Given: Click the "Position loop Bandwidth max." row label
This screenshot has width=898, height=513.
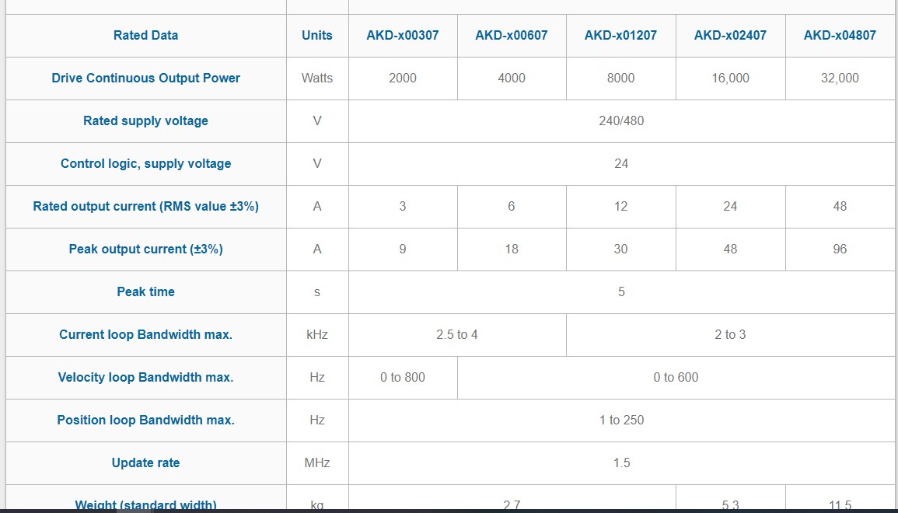Looking at the screenshot, I should (x=145, y=421).
